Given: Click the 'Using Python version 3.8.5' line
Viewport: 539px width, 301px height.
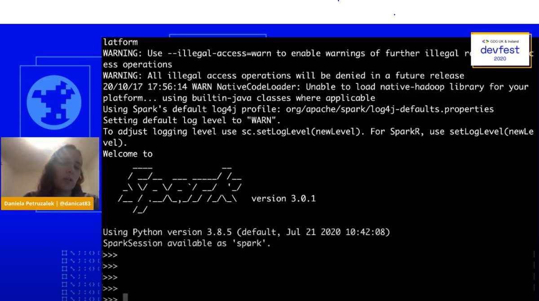Looking at the screenshot, I should point(246,232).
